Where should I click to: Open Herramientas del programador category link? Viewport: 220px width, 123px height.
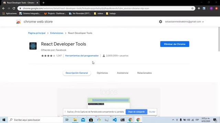coord(82,56)
